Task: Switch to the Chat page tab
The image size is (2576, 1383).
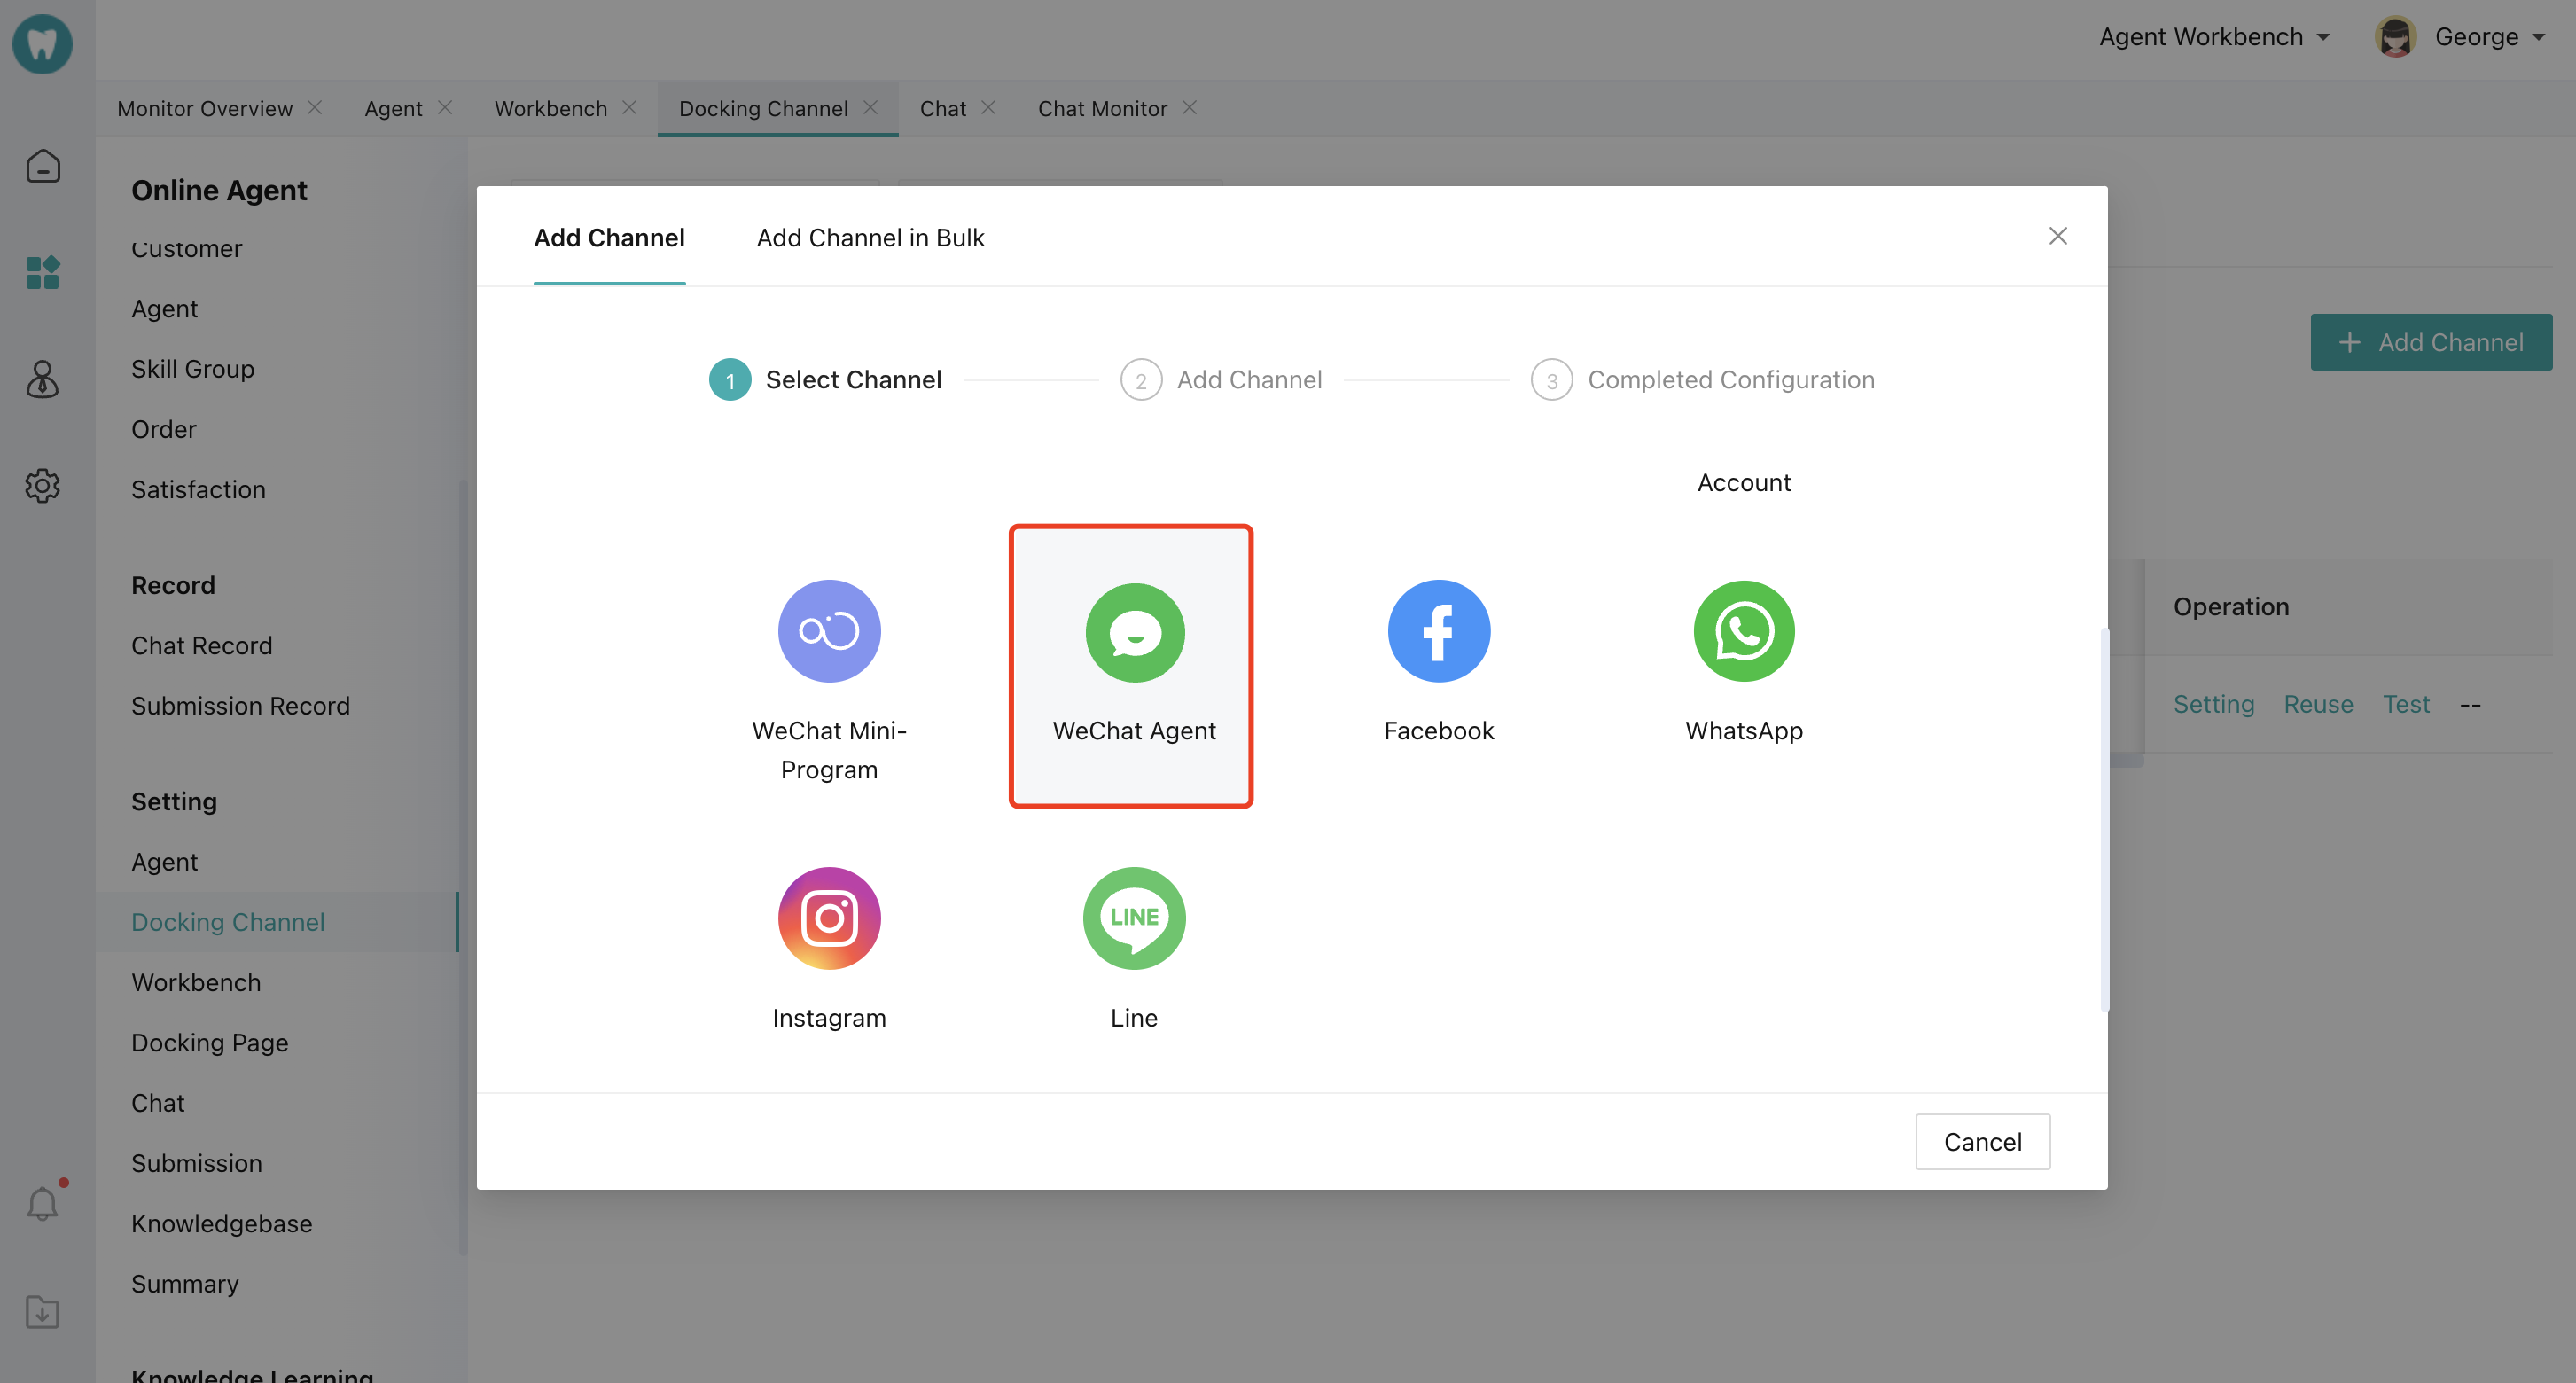Action: pos(943,108)
